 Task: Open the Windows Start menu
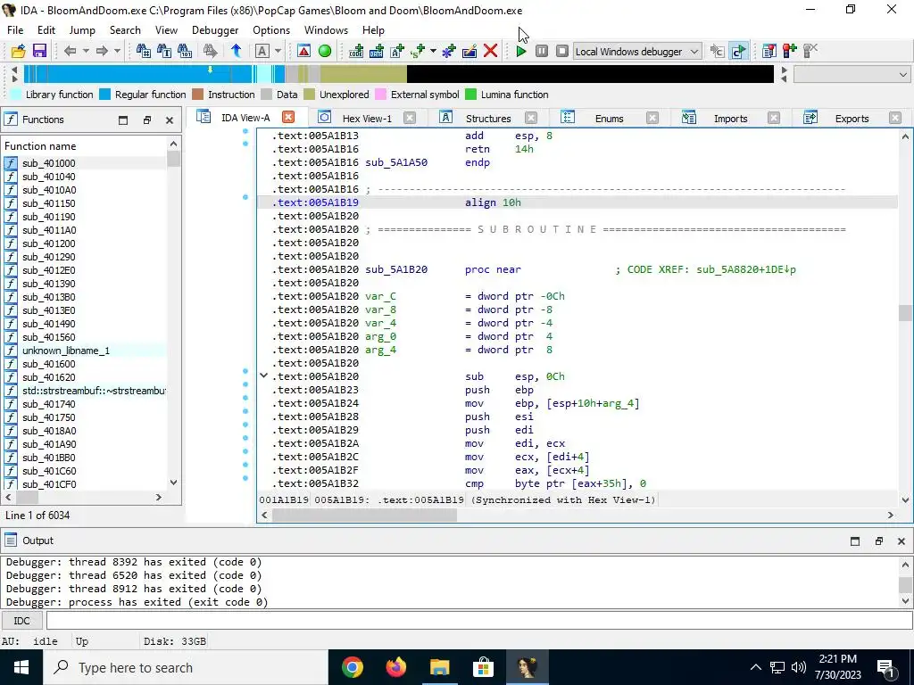[x=21, y=667]
